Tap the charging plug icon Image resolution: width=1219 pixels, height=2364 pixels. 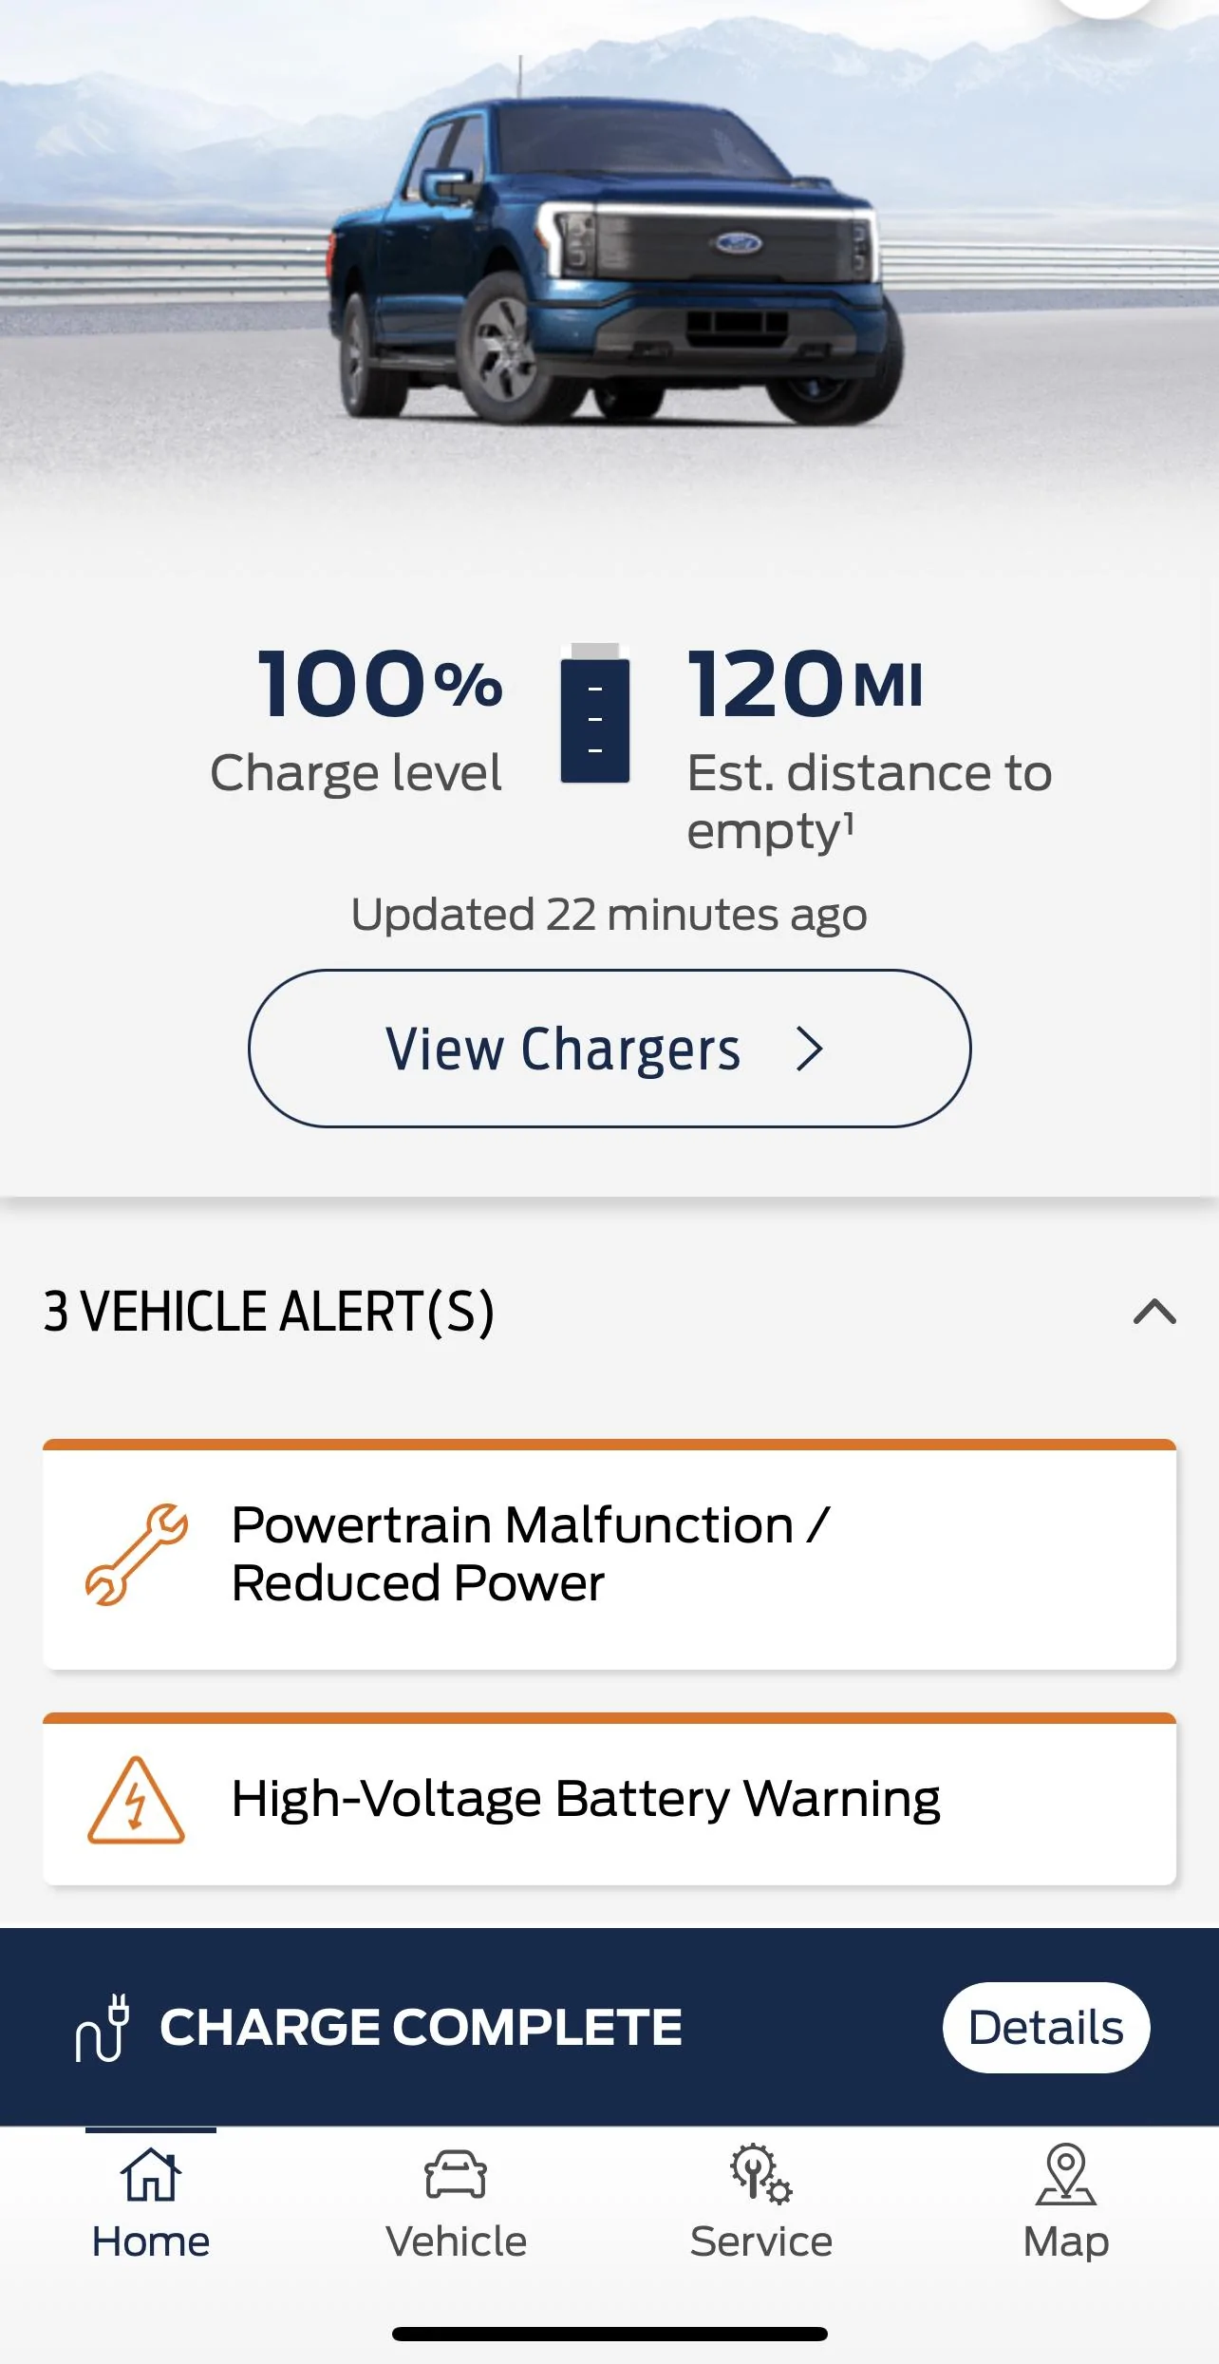[103, 2027]
